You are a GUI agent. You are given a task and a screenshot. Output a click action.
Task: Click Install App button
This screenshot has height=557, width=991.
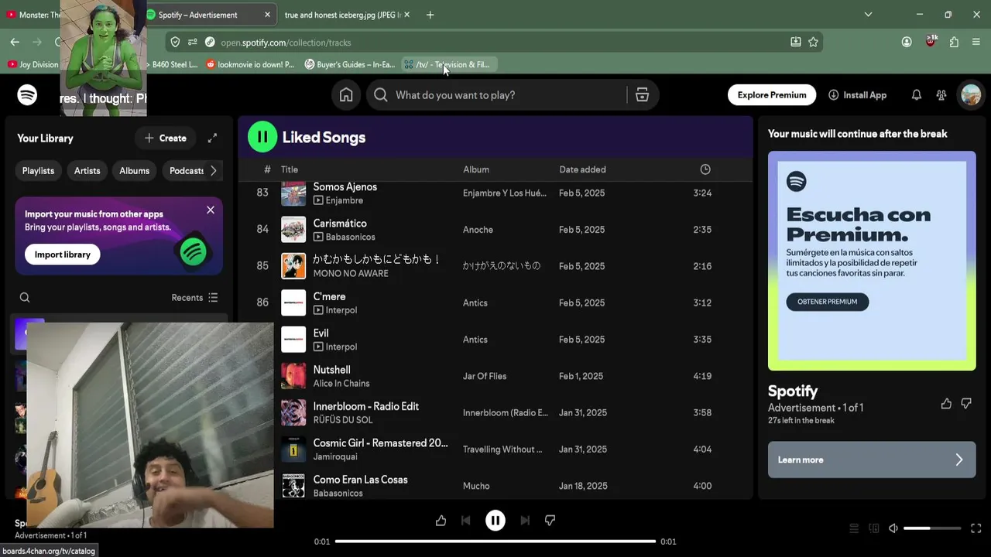(857, 95)
